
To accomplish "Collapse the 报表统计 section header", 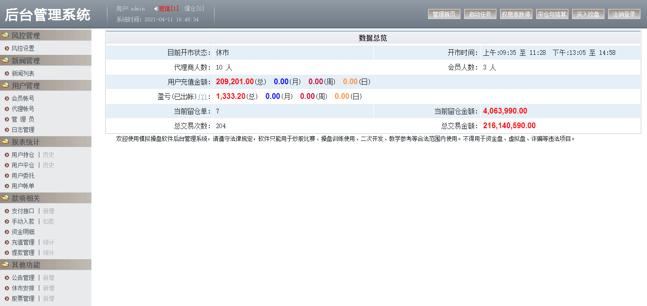I will (x=26, y=142).
